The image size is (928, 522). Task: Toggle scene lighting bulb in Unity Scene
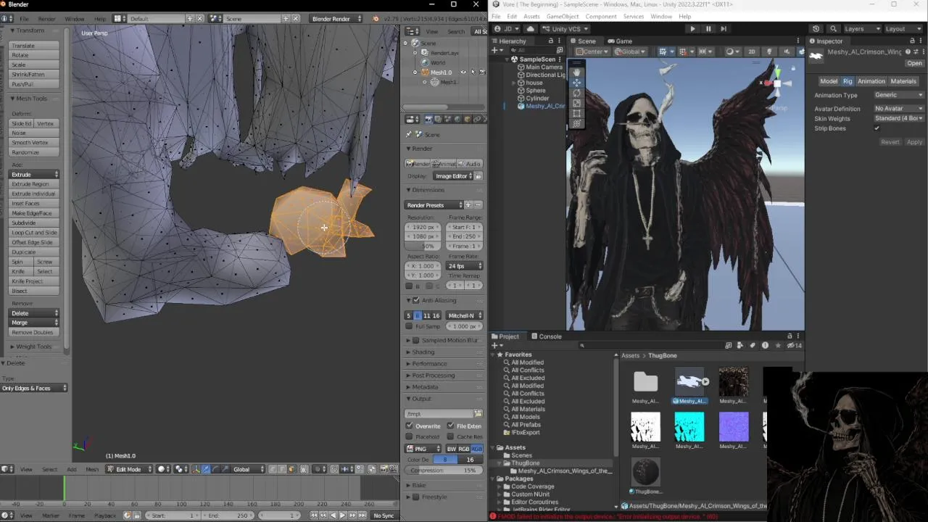(769, 51)
